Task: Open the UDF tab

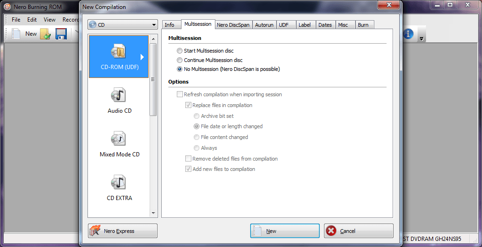Action: click(286, 25)
